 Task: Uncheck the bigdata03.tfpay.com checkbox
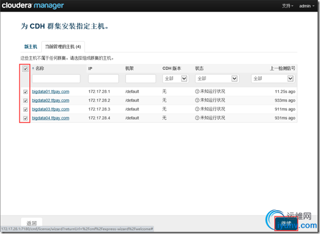point(25,110)
